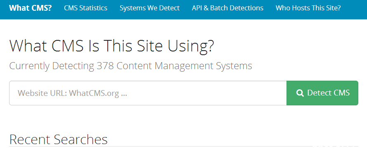This screenshot has width=367, height=156.
Task: Select the Recent Searches heading
Action: click(58, 140)
